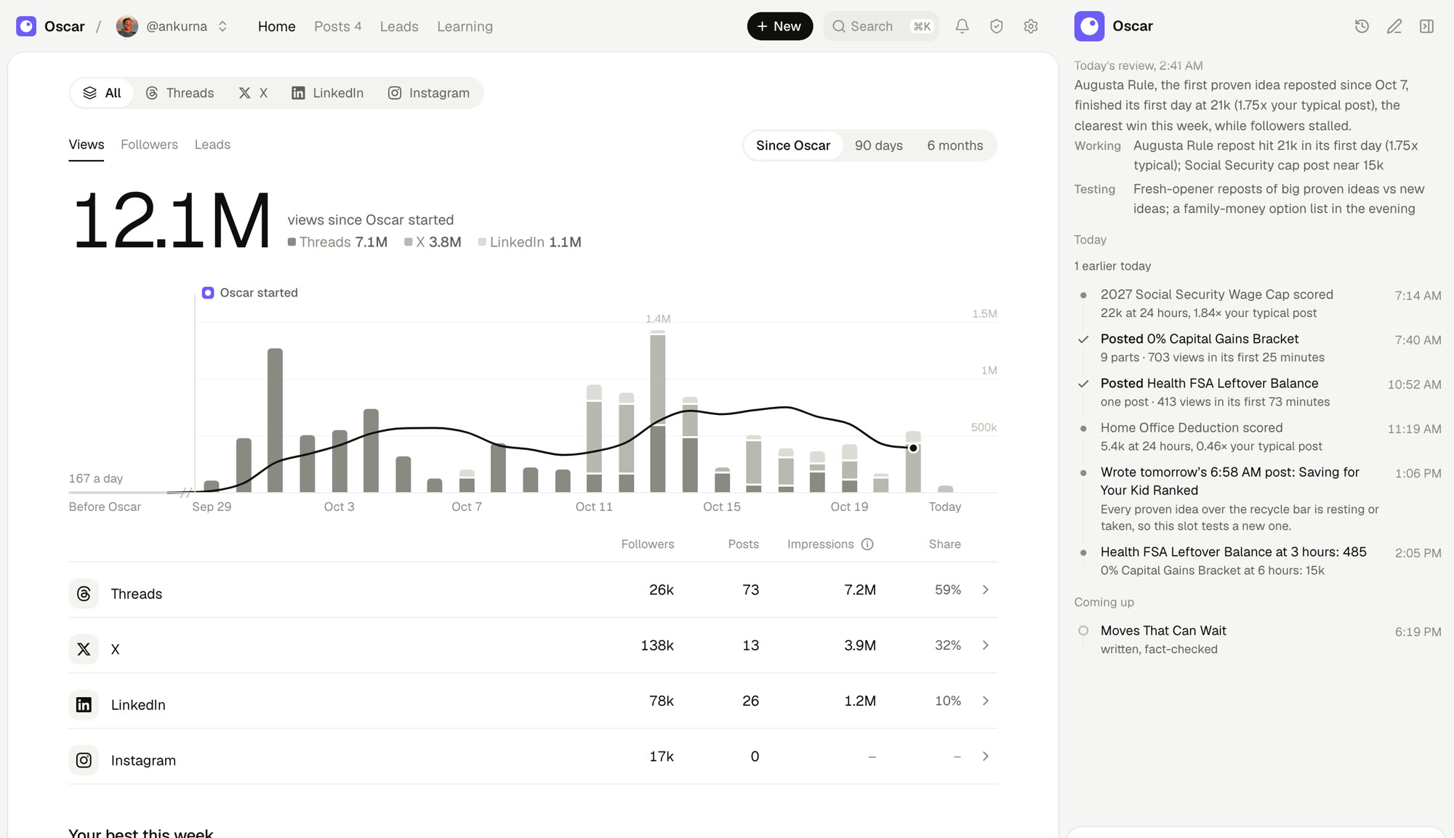1454x838 pixels.
Task: Expand 1 earlier today entries
Action: coord(1112,266)
